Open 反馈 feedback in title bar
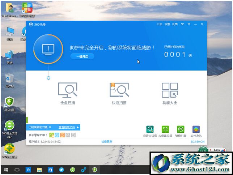The height and width of the screenshot is (175, 233). tap(175, 24)
